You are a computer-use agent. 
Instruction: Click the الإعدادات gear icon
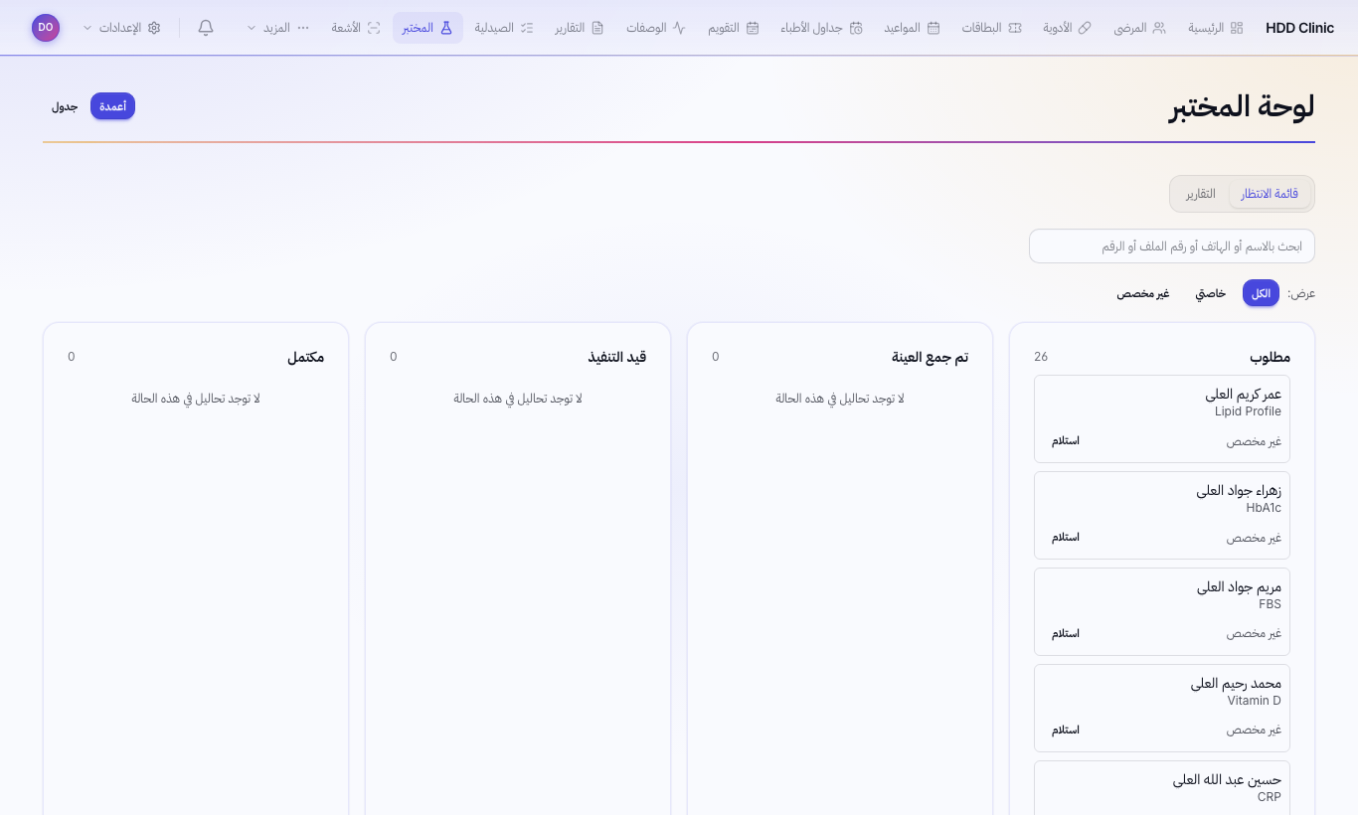[154, 28]
